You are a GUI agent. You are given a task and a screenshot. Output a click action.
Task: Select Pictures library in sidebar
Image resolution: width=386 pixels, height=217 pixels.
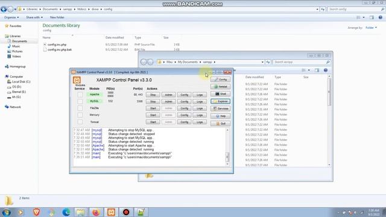point(15,51)
